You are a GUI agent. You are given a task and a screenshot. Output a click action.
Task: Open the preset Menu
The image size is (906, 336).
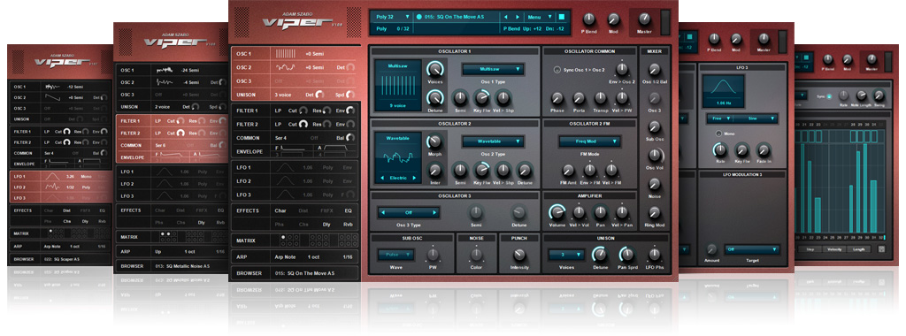(x=539, y=17)
